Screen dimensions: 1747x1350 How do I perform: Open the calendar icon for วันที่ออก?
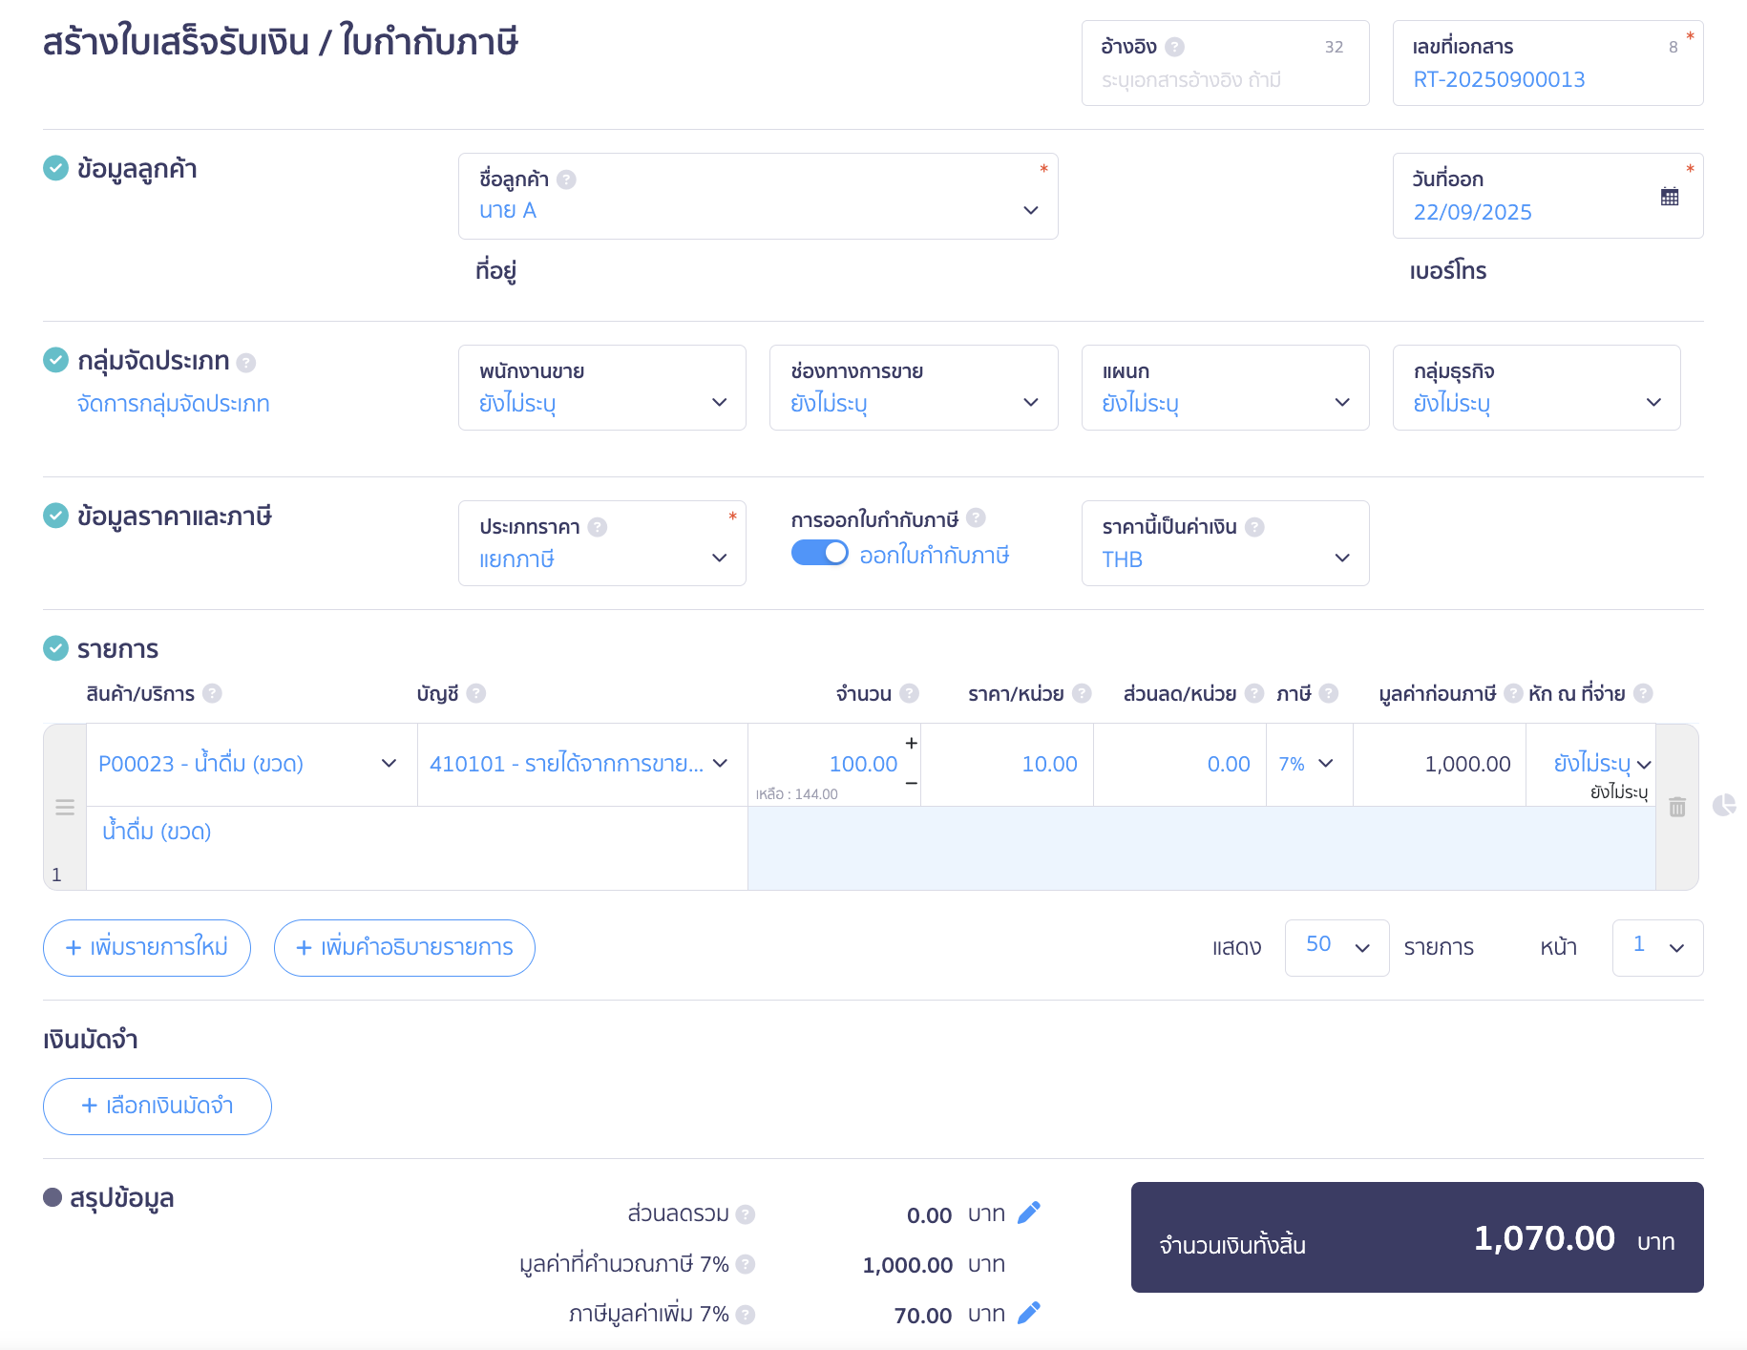[1669, 197]
